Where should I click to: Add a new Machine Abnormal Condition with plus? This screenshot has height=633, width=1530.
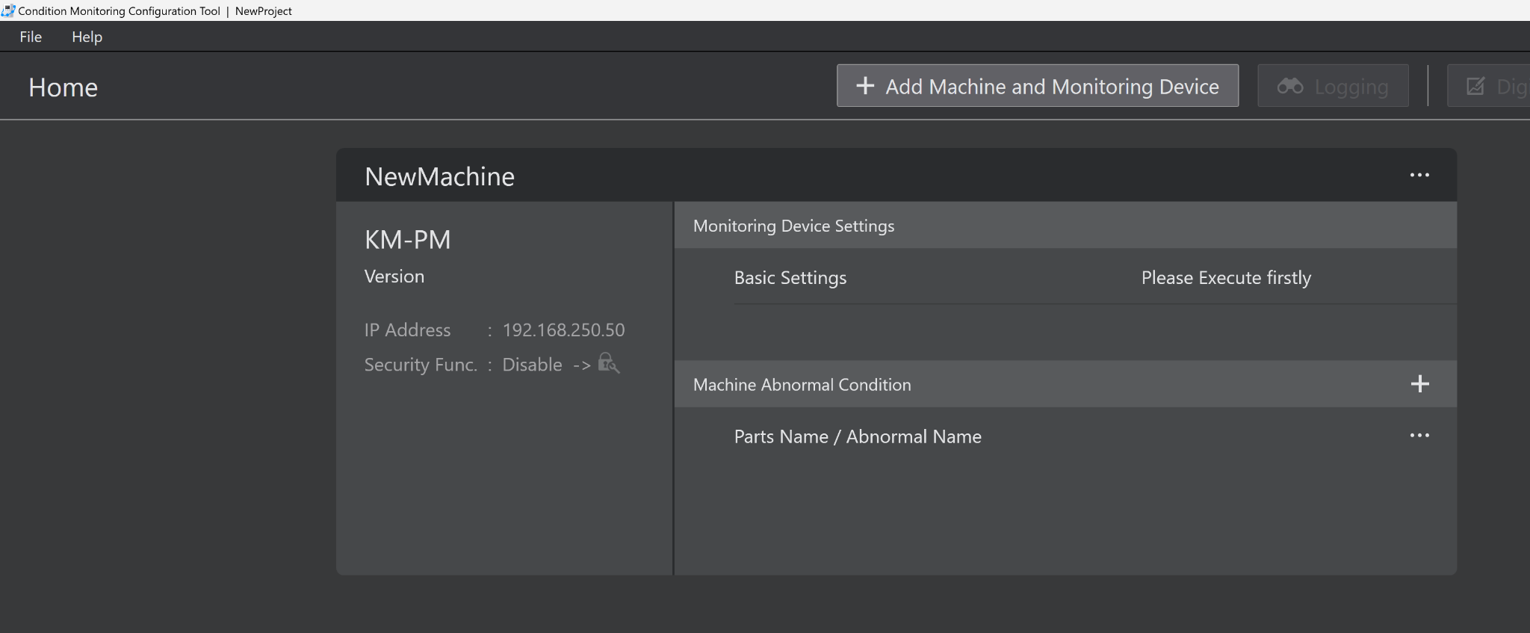(1419, 384)
